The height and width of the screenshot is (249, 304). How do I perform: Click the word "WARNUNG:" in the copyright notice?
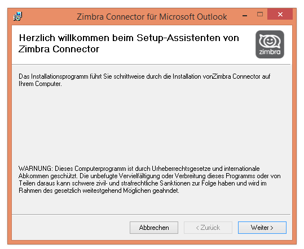pyautogui.click(x=36, y=169)
